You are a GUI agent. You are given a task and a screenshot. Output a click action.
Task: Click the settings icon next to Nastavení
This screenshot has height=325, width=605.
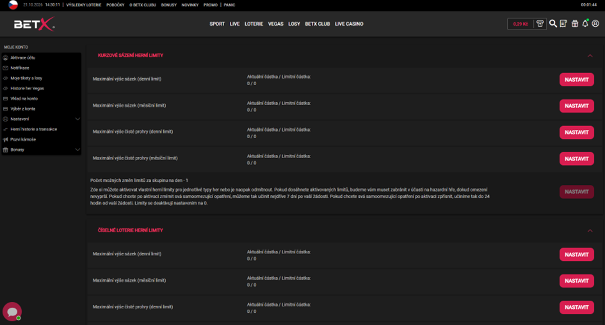[5, 119]
